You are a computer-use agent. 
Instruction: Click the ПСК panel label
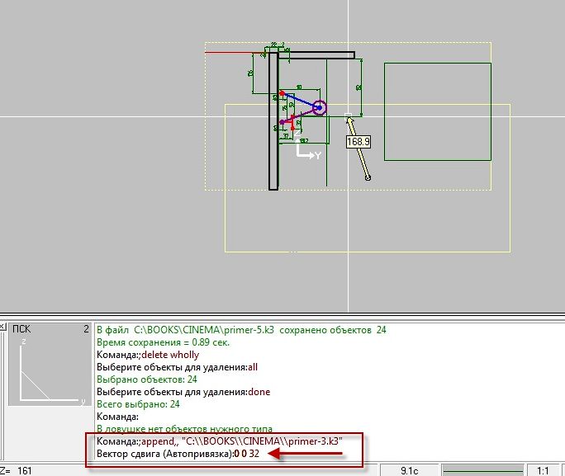[x=21, y=329]
